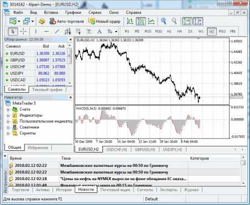Select the Fibonacci retracement tool

(x=78, y=31)
